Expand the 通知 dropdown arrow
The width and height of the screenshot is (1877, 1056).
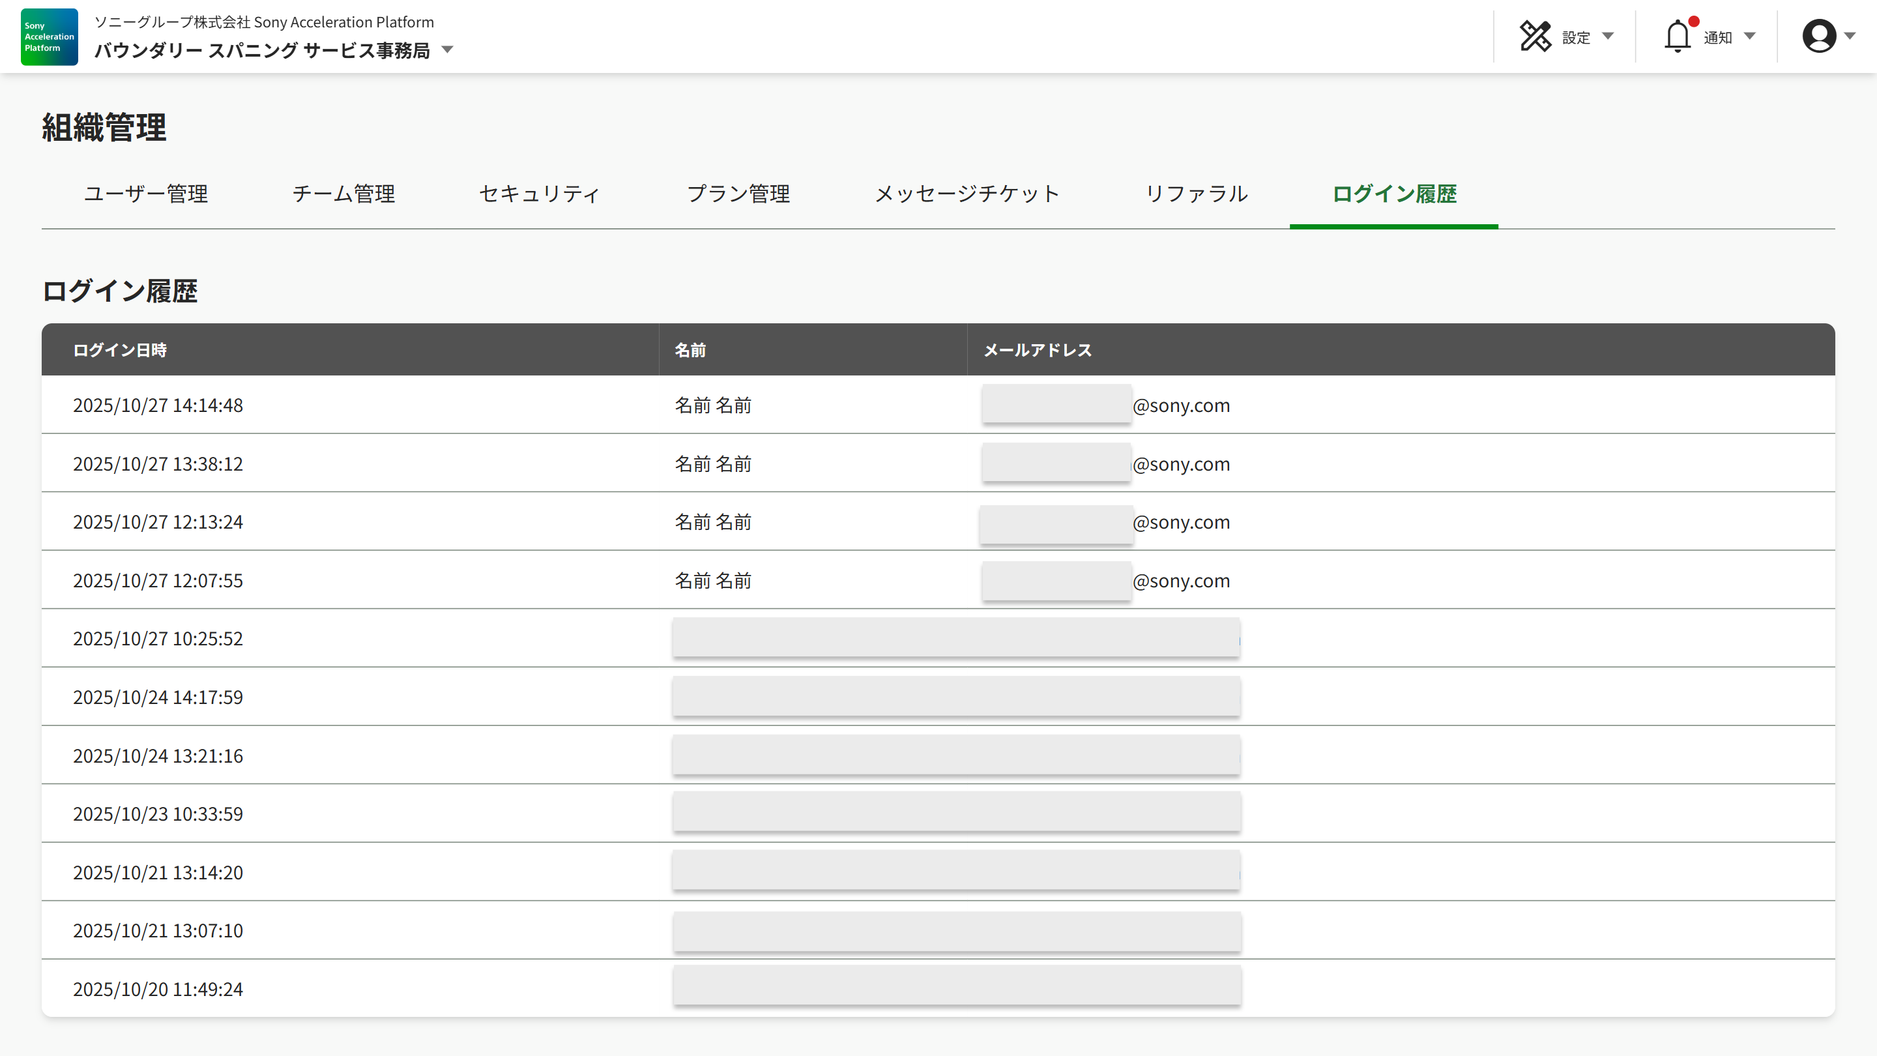pyautogui.click(x=1750, y=37)
